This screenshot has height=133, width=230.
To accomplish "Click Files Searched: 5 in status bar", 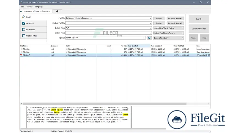I will click(x=26, y=131).
